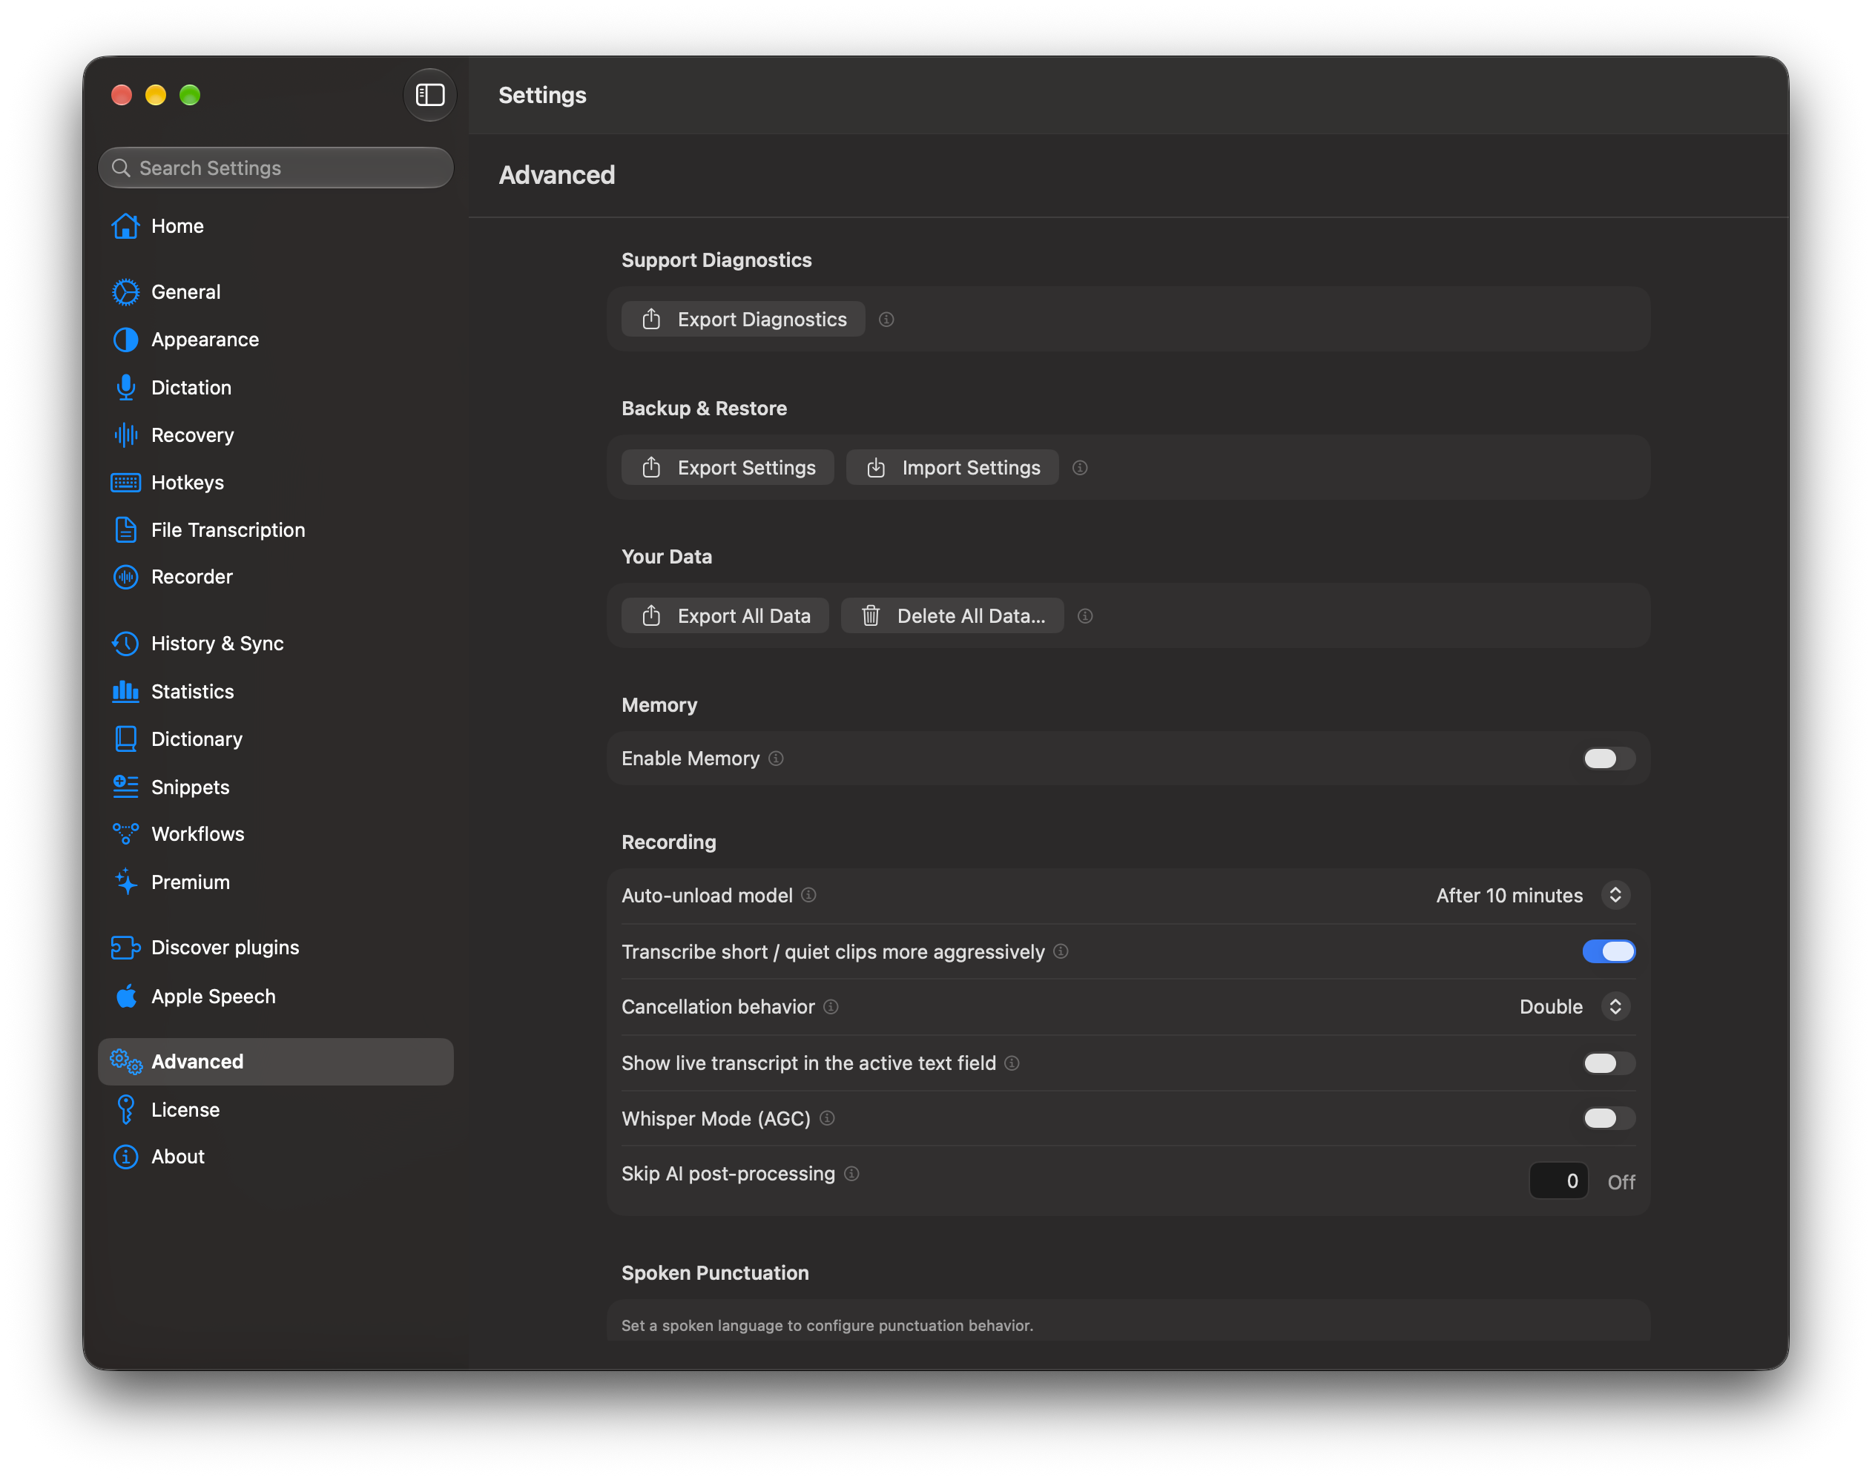This screenshot has width=1872, height=1480.
Task: Click Delete All Data button
Action: [952, 616]
